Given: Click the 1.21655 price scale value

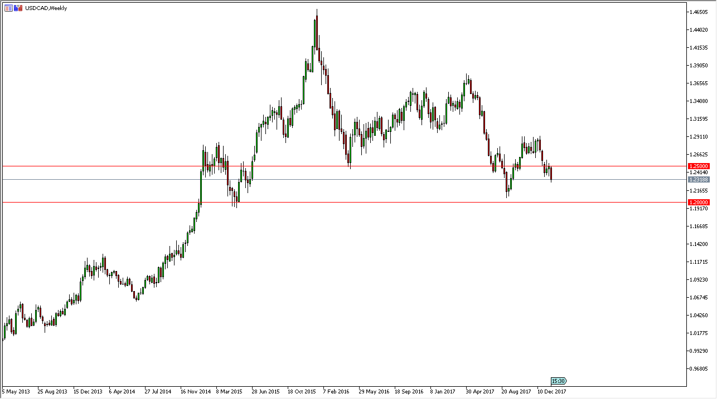Looking at the screenshot, I should (700, 190).
